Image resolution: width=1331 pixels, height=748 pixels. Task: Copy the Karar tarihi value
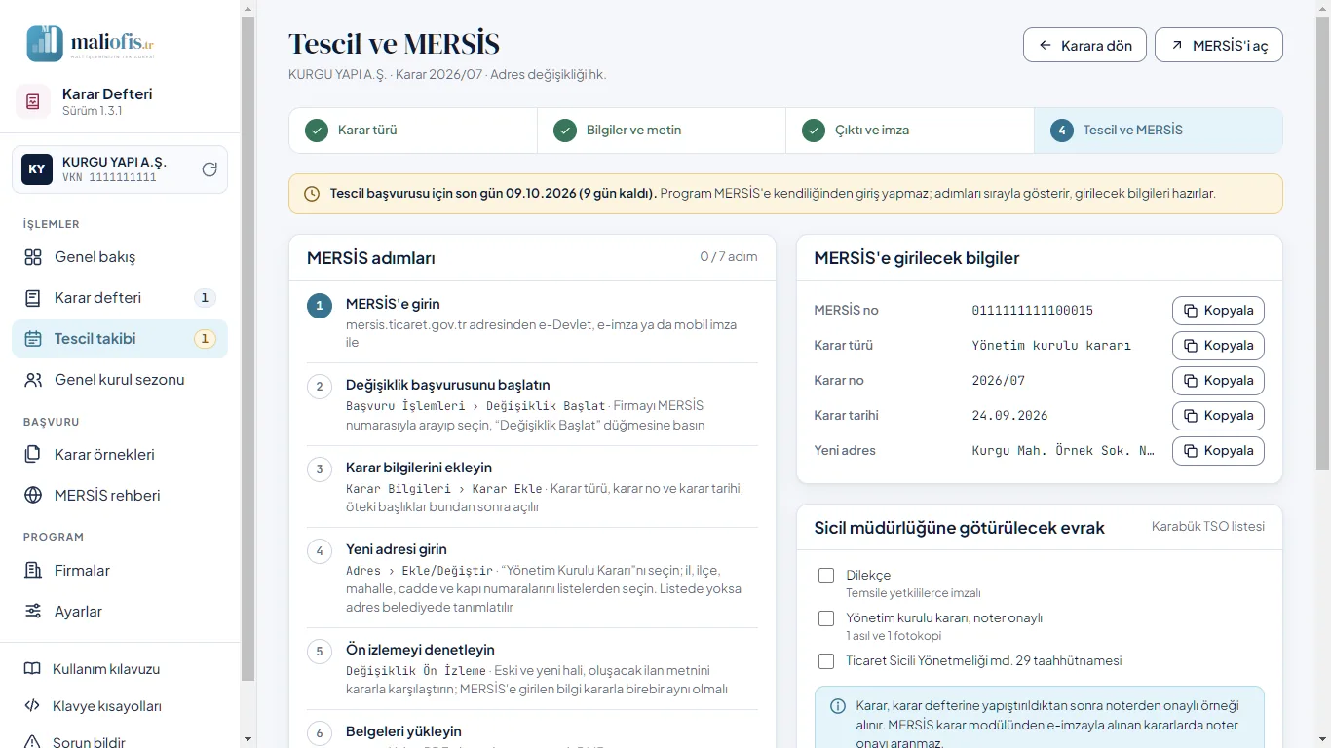(1218, 416)
